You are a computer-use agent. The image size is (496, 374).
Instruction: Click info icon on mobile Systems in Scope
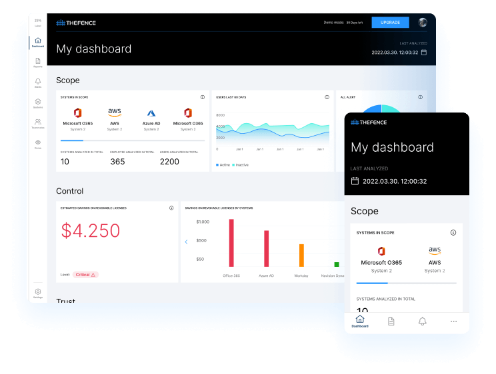pos(453,233)
